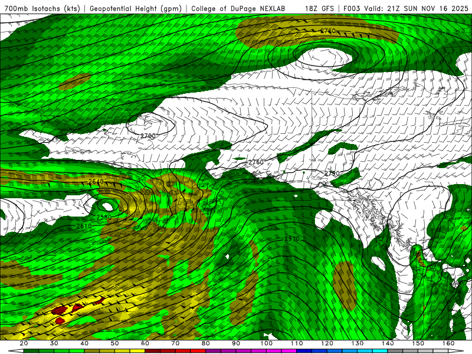Click the bright yellow swatch below 60

coord(137,351)
